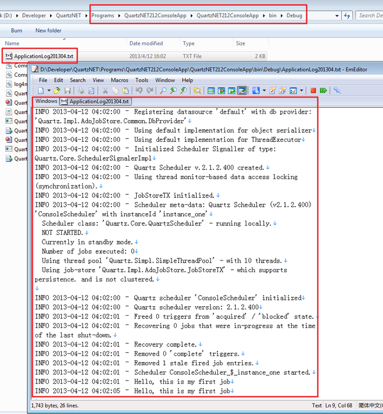
Task: Click the Find Next magnifier icon
Action: click(x=184, y=91)
